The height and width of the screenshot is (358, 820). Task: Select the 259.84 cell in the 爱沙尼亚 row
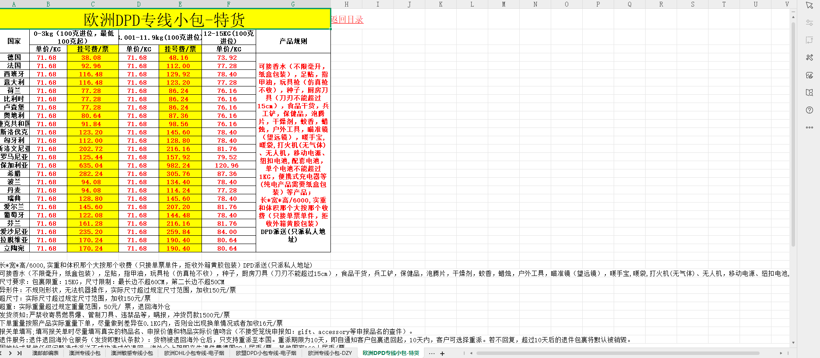[180, 232]
